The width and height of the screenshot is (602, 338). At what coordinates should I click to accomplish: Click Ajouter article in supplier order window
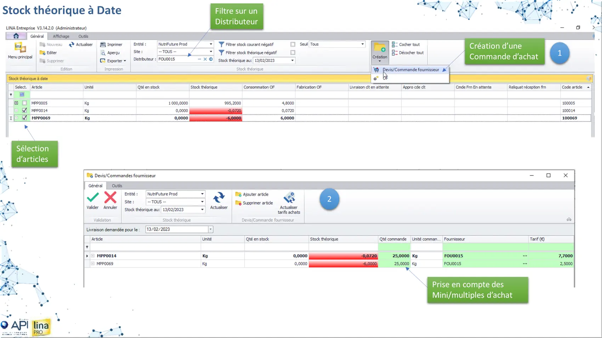tap(255, 194)
